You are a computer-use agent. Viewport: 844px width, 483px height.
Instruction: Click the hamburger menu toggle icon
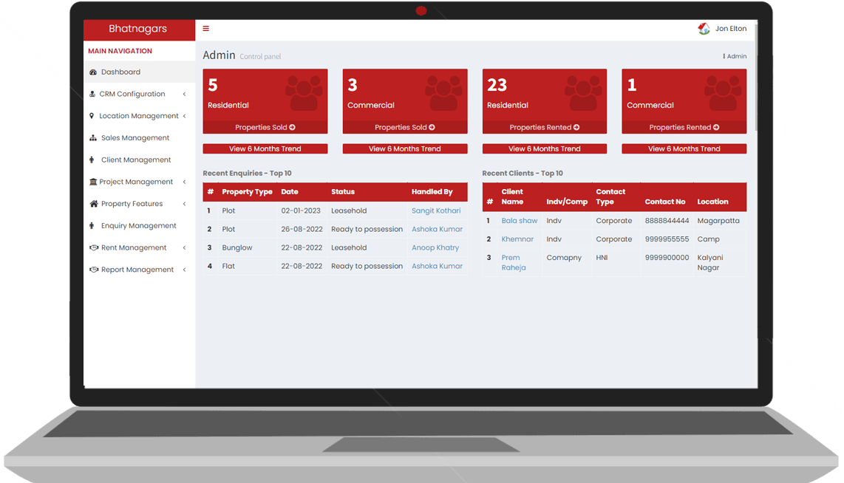[205, 29]
